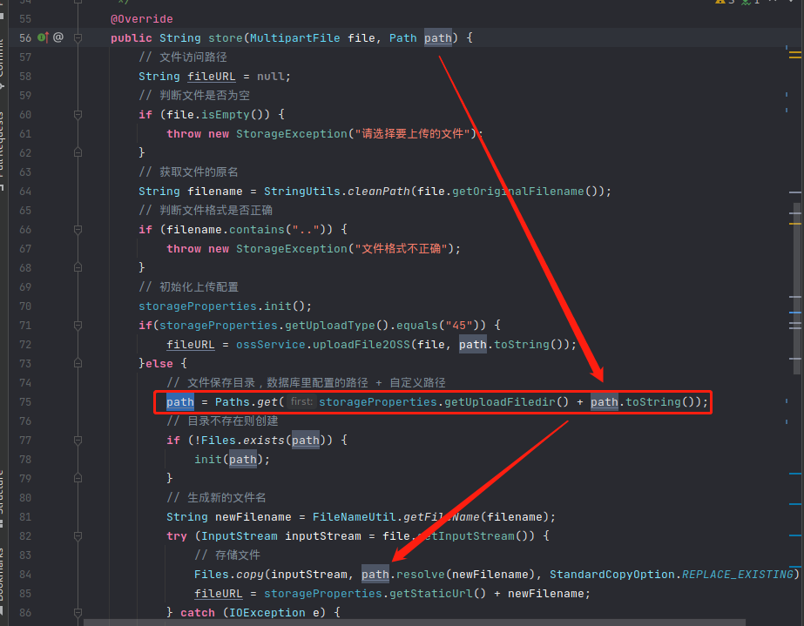Click the contains call on line 66
The width and height of the screenshot is (804, 626).
point(256,229)
